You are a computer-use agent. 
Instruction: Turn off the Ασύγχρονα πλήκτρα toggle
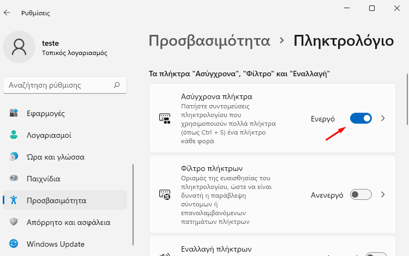(x=360, y=118)
